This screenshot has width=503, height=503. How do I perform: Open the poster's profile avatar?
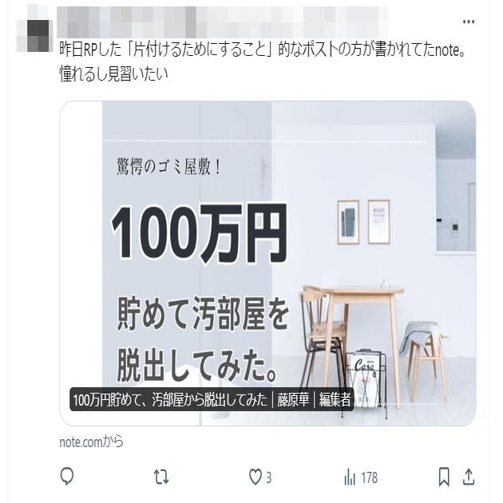(x=35, y=34)
